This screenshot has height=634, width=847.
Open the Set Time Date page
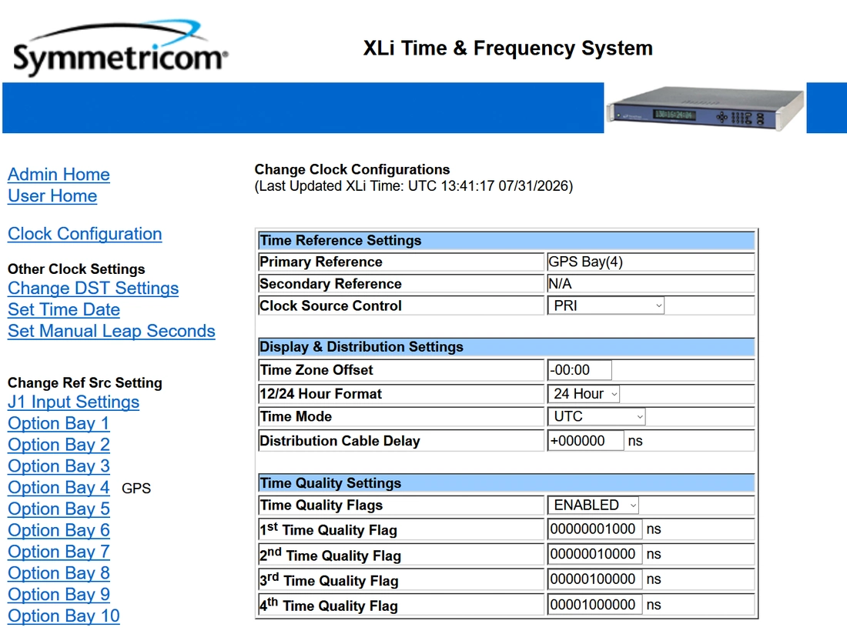click(64, 310)
